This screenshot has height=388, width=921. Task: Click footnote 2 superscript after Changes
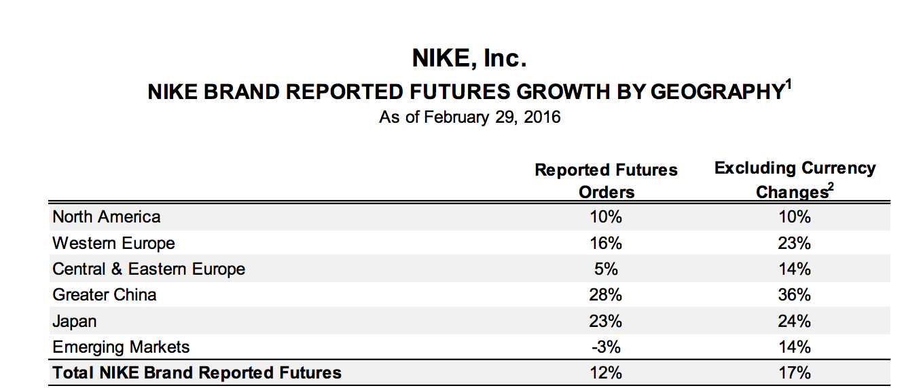(x=830, y=187)
